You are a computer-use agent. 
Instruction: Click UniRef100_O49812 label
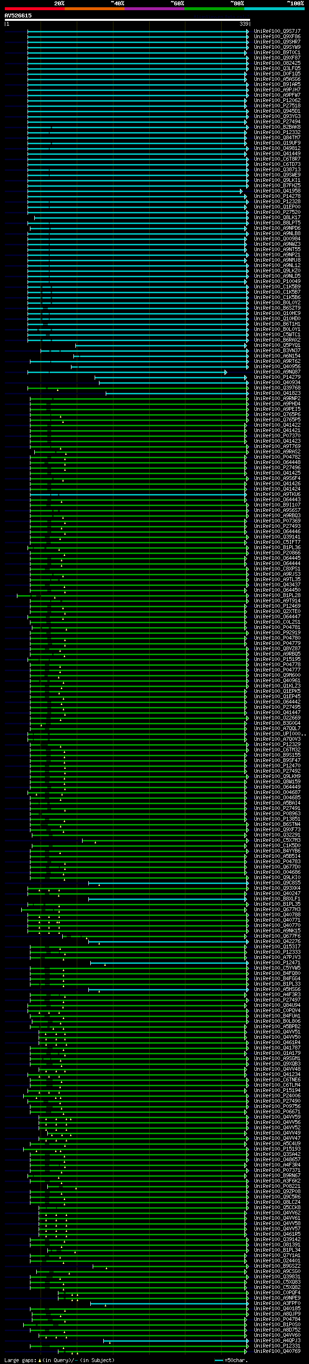point(277,148)
